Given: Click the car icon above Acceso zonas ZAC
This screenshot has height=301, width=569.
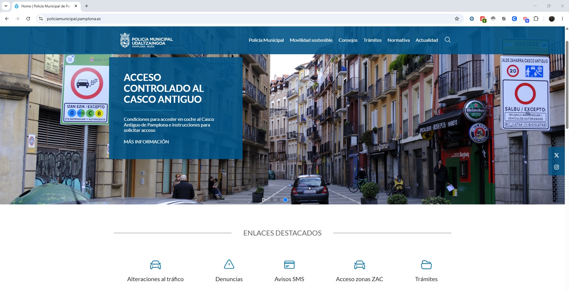Looking at the screenshot, I should pos(359,265).
